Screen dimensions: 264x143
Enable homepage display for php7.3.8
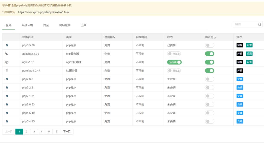click(x=209, y=79)
